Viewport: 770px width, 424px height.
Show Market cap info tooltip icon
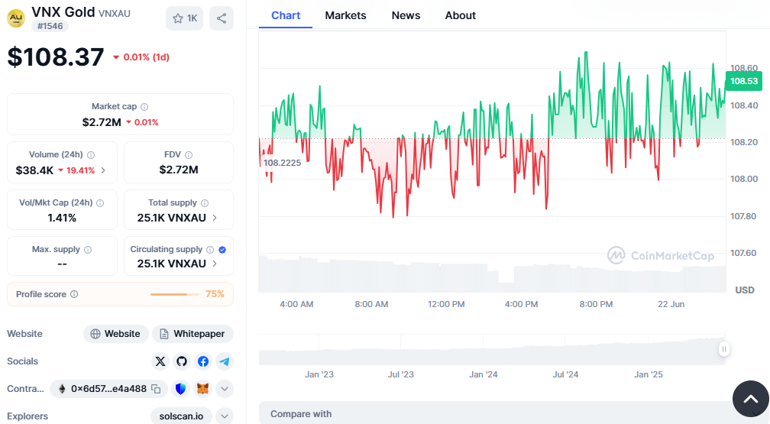pos(144,107)
